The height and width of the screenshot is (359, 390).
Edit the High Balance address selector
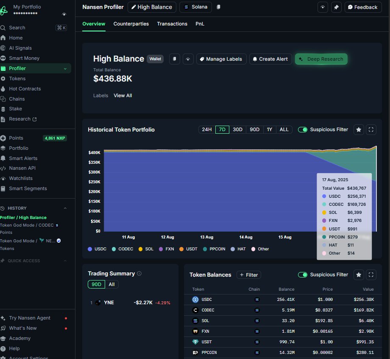tap(152, 7)
